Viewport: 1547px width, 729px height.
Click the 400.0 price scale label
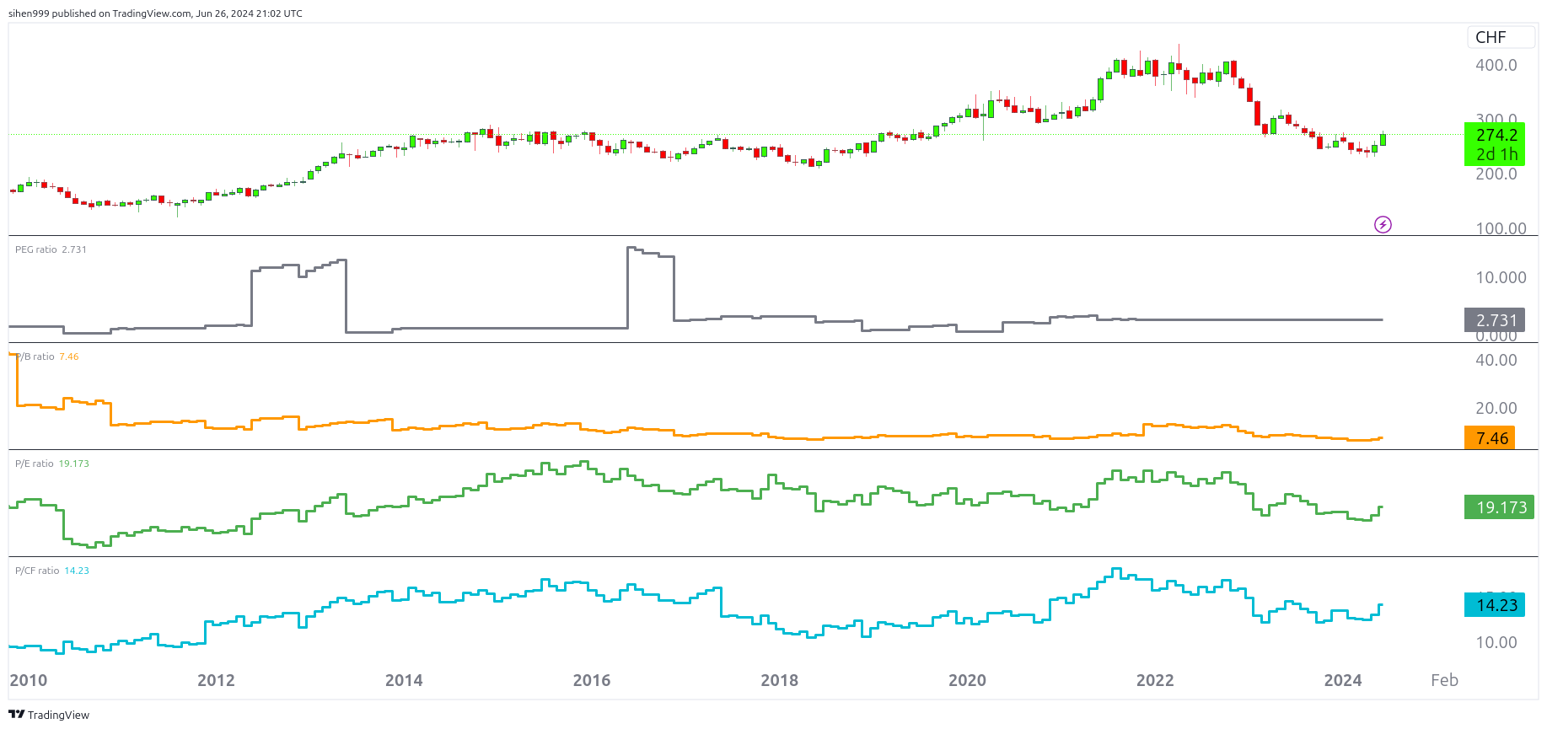pyautogui.click(x=1496, y=65)
